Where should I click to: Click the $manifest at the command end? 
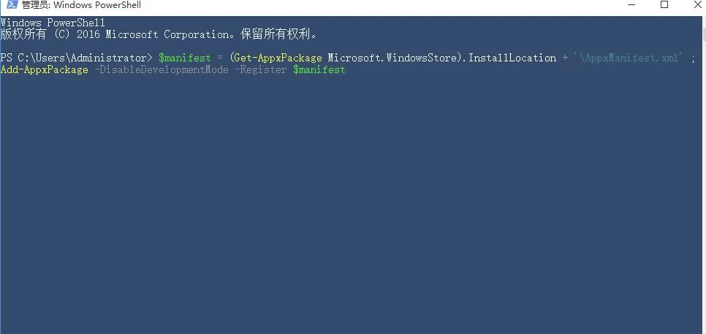319,69
